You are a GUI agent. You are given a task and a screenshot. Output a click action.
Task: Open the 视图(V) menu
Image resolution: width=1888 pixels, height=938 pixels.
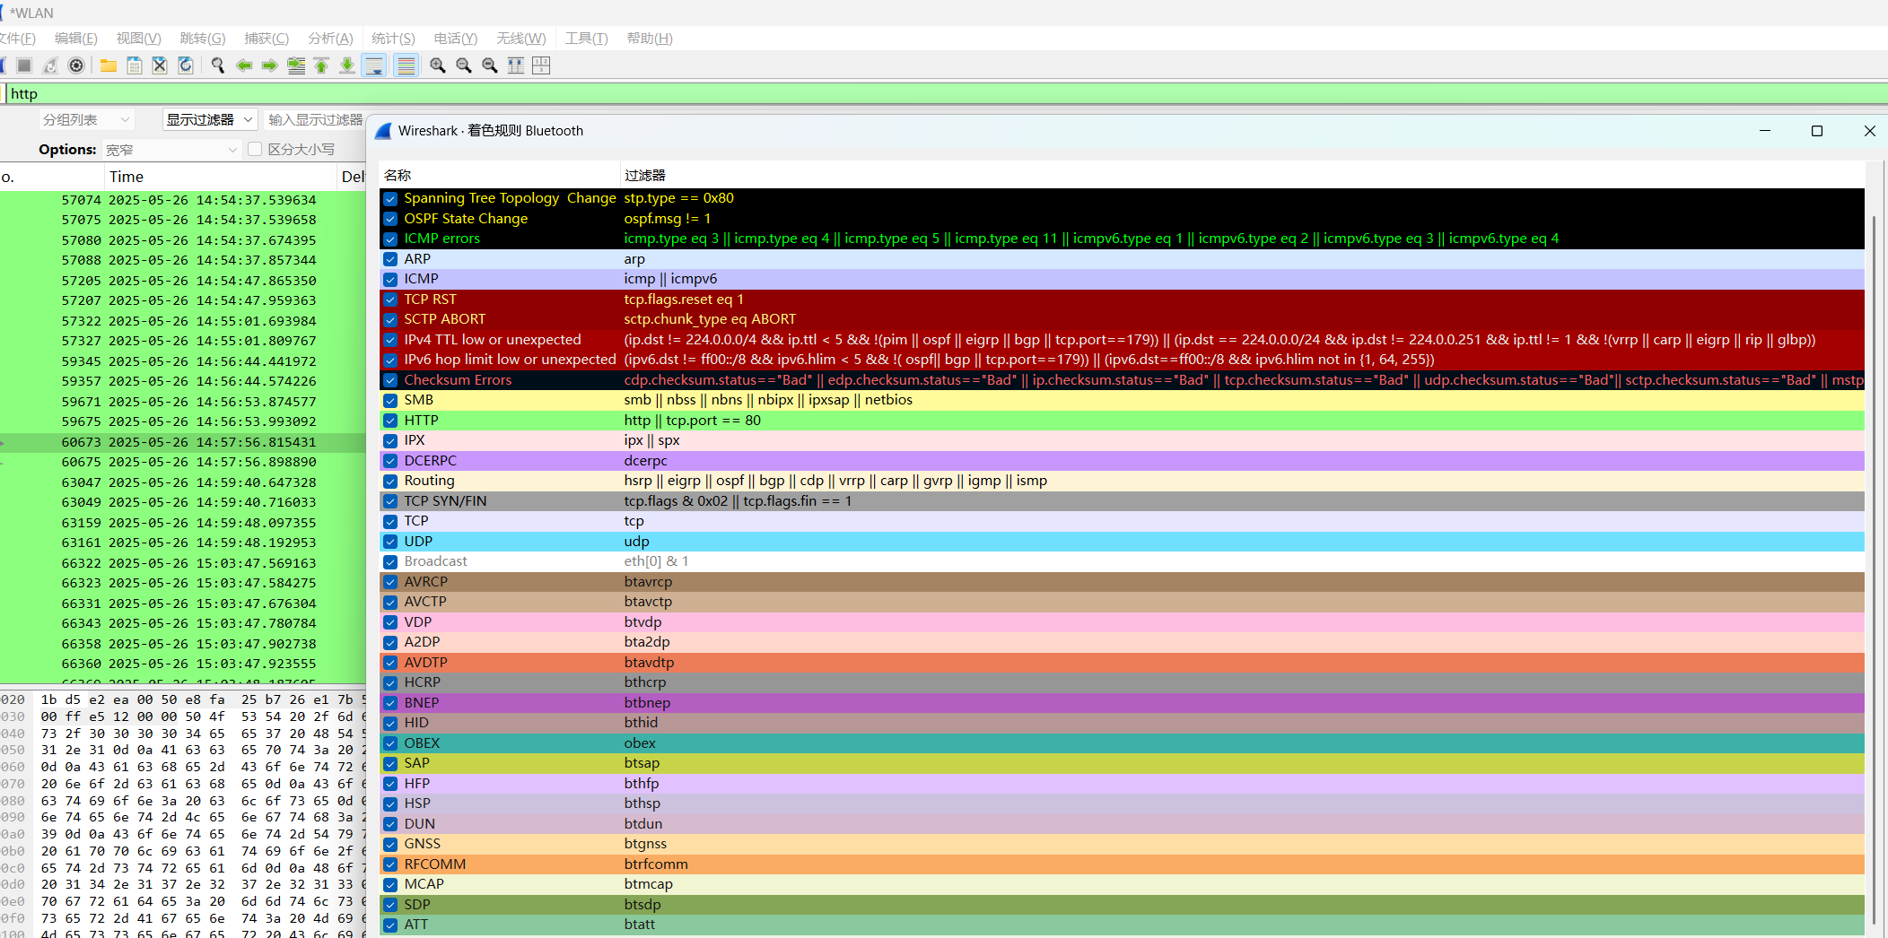[x=138, y=38]
